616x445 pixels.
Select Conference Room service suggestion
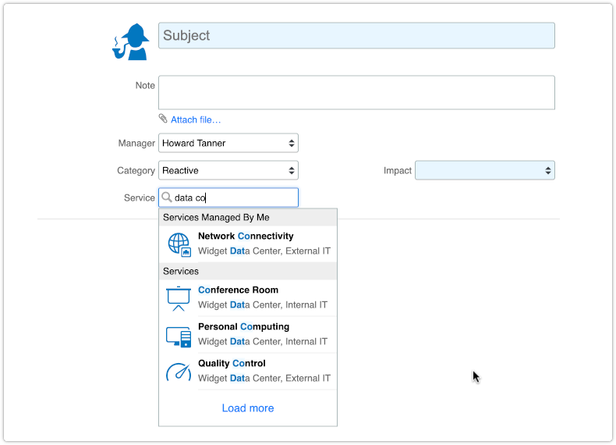pos(248,298)
